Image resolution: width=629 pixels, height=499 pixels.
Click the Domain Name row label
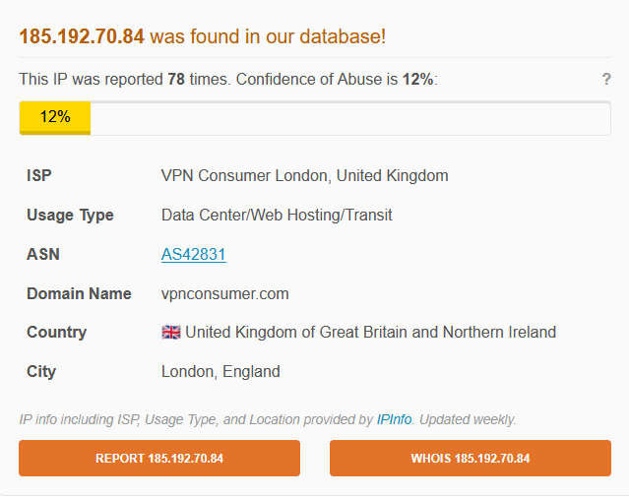(x=79, y=293)
